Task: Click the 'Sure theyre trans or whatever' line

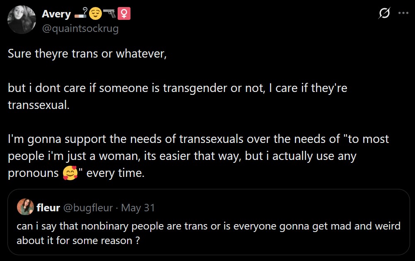Action: 87,54
